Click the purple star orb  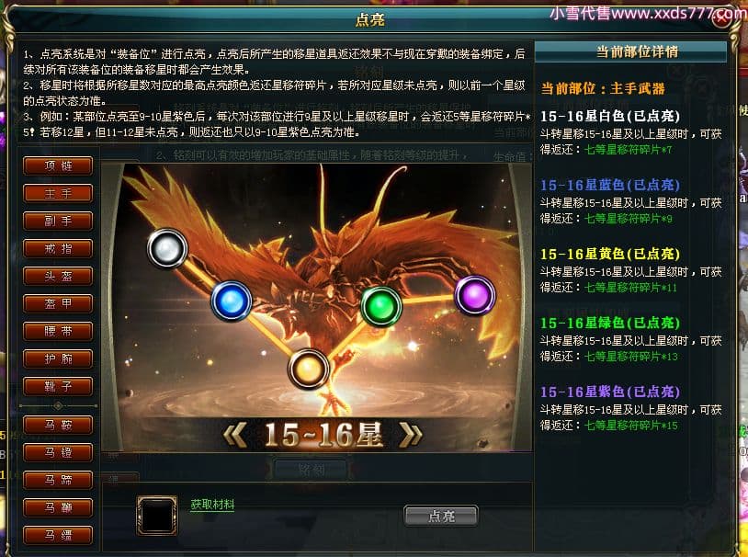(x=475, y=295)
